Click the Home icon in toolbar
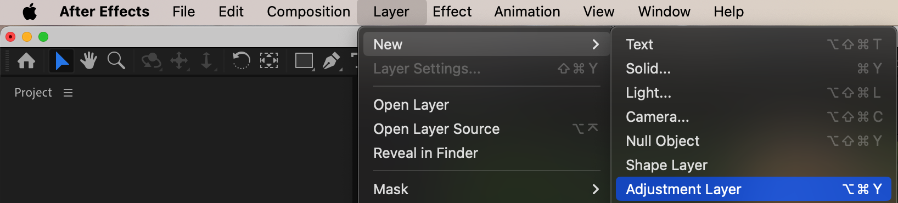Screen dimensions: 898x203 (x=26, y=60)
